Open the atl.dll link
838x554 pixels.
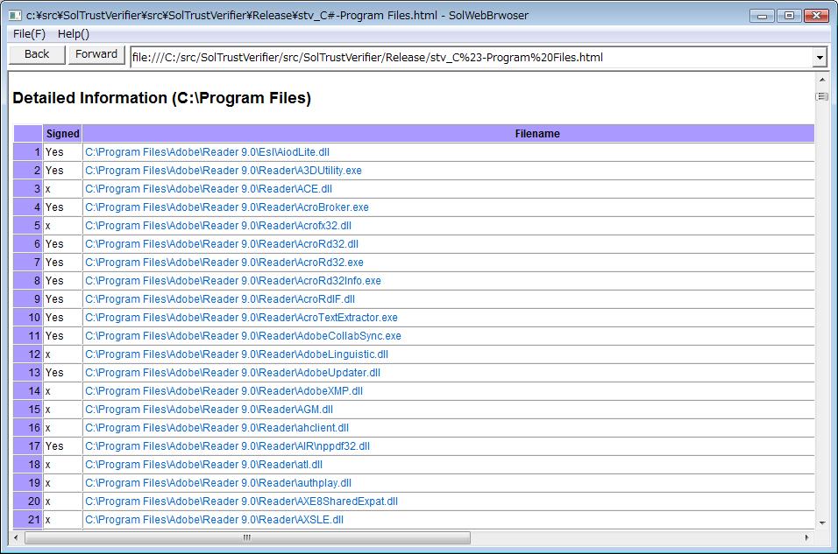pyautogui.click(x=203, y=465)
